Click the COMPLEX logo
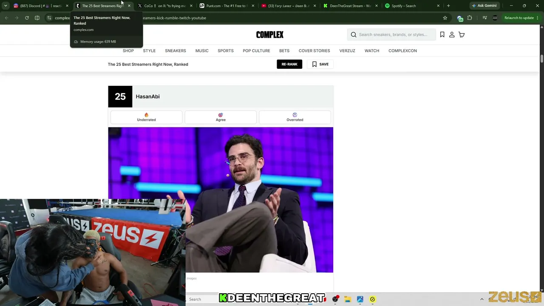 270,35
